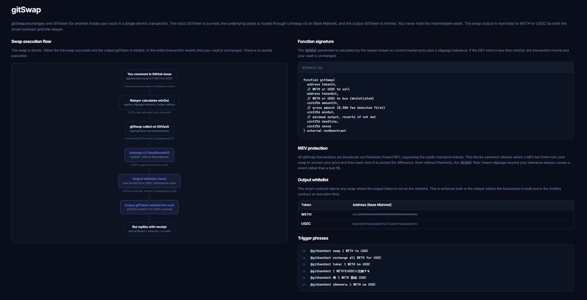Viewport: 587px width, 300px height.
Task: Click 'Claude extracts intent, confidence check' caption
Action: point(149,86)
